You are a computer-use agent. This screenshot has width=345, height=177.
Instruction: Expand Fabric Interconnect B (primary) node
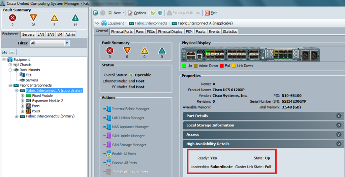tap(17, 116)
